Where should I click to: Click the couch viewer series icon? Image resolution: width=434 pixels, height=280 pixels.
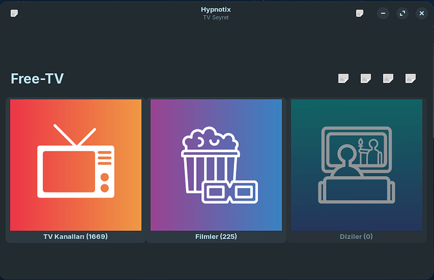coord(357,165)
